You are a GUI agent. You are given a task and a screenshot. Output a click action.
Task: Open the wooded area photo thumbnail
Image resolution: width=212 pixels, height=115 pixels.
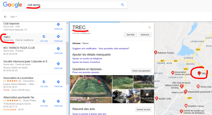(x=144, y=82)
